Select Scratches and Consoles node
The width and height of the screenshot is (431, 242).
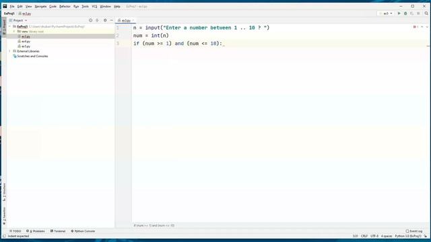[32, 56]
